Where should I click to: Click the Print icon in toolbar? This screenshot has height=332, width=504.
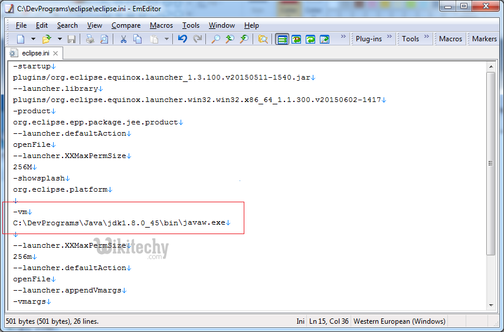point(90,39)
